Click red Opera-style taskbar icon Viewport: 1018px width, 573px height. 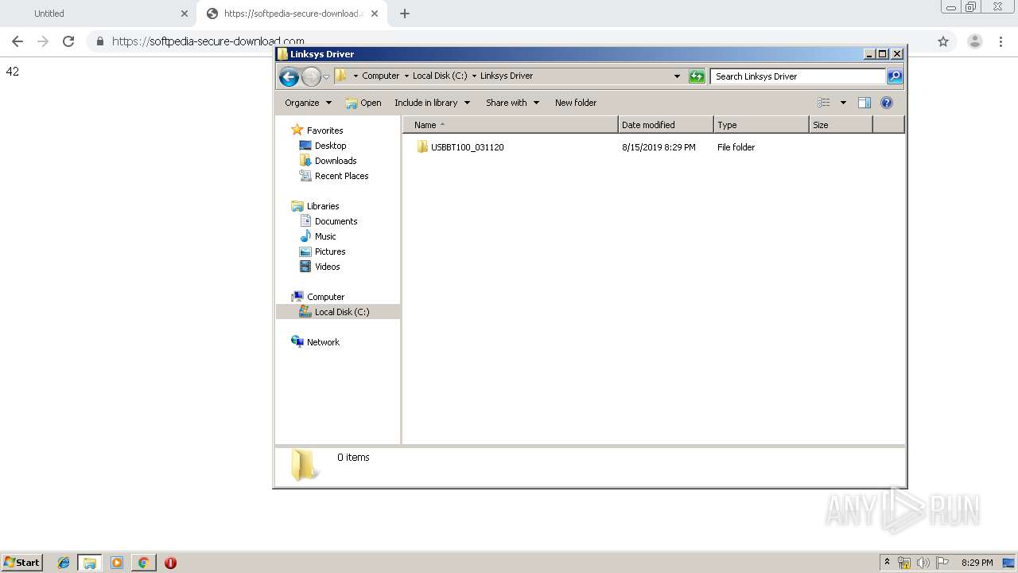coord(170,563)
